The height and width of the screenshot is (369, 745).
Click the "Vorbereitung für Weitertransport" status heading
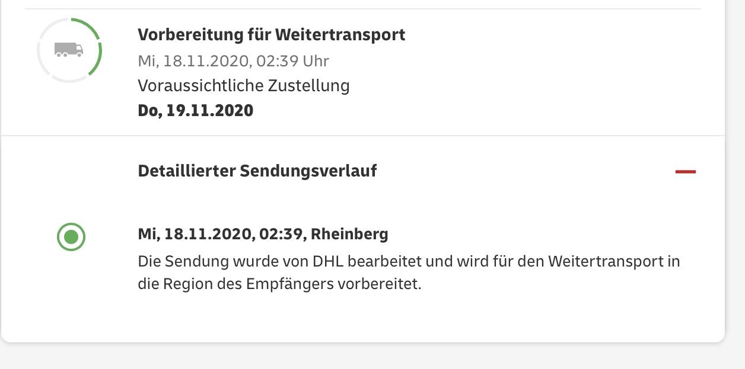(271, 34)
